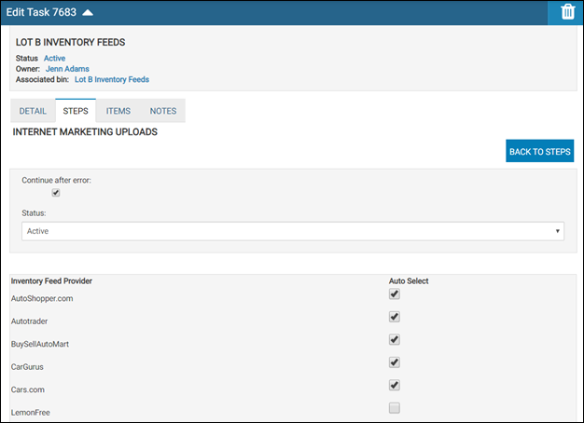584x423 pixels.
Task: Toggle Auto Select for CarGurus
Action: coord(395,362)
